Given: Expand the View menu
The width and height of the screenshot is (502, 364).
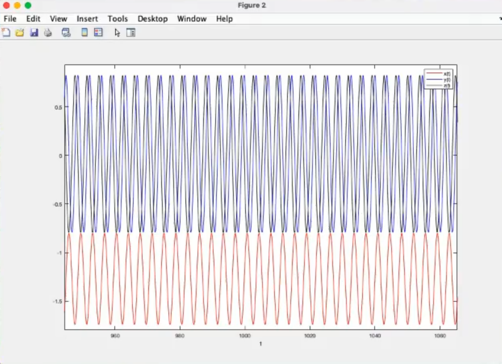Looking at the screenshot, I should (x=59, y=19).
